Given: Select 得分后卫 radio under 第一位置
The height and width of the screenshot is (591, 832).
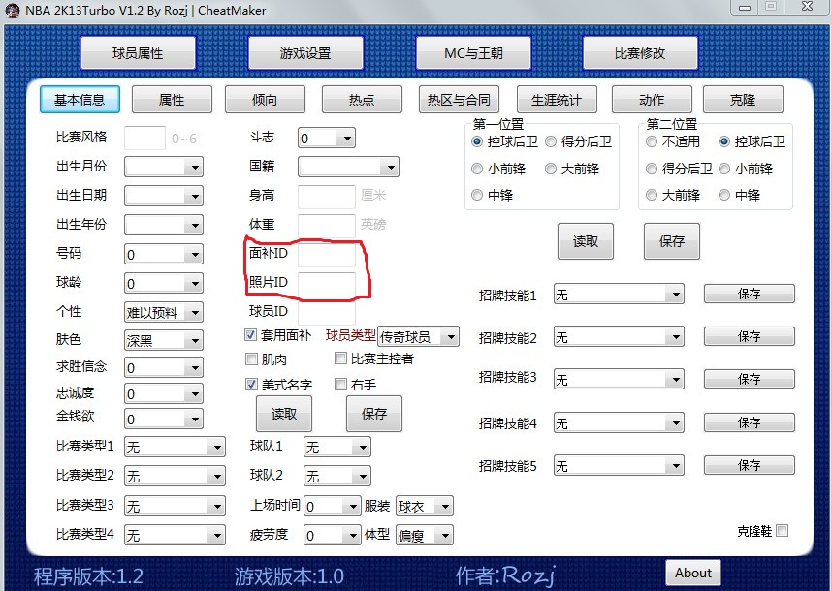Looking at the screenshot, I should 551,141.
